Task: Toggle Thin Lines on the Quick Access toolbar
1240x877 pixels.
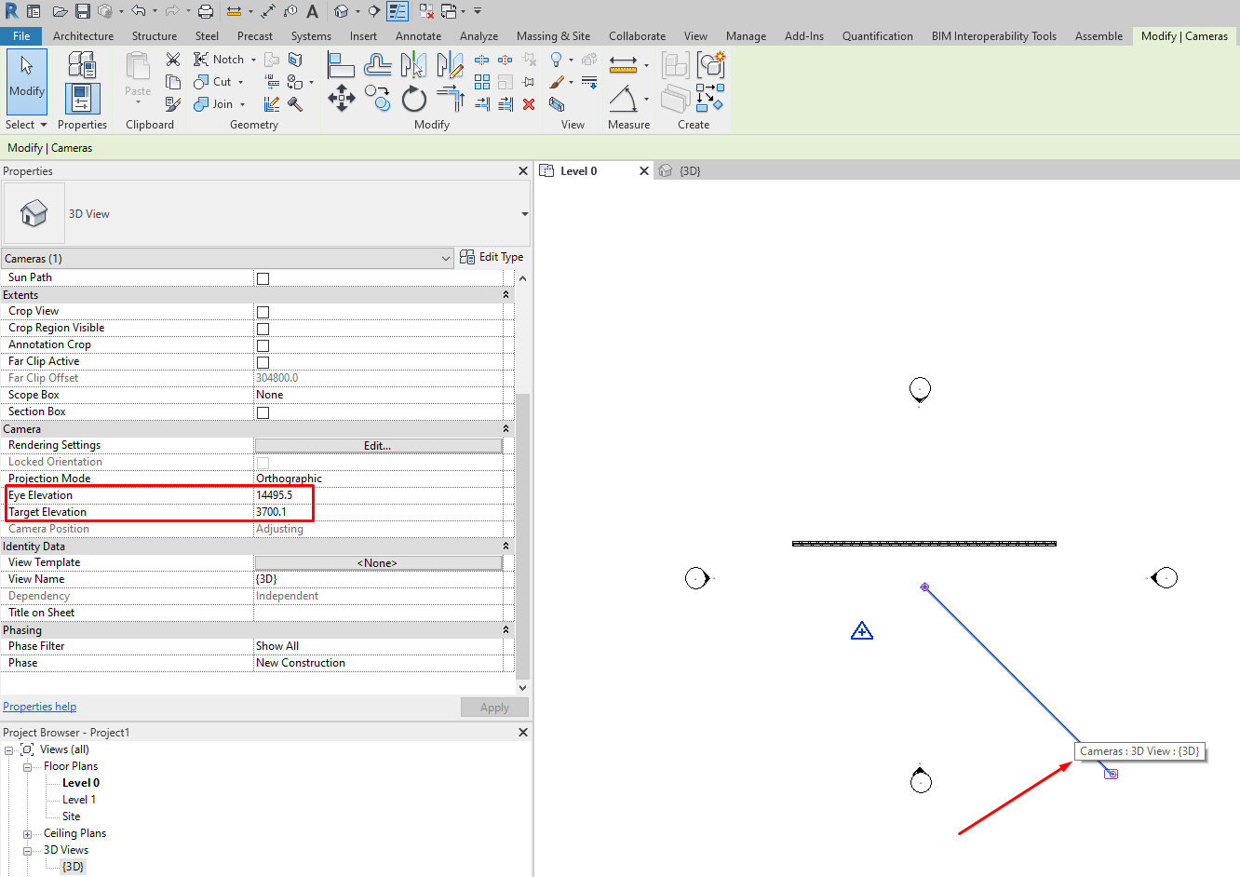Action: click(x=397, y=10)
